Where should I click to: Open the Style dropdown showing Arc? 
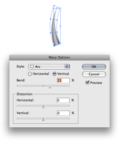tap(49, 67)
